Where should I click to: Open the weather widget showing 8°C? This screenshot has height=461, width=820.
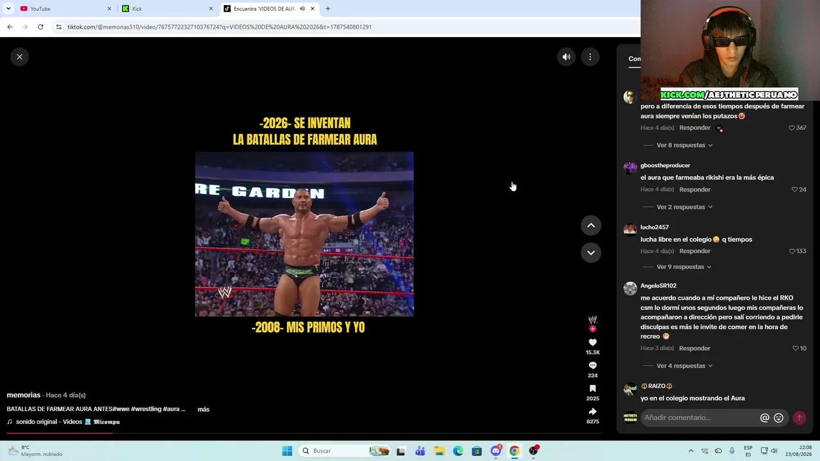point(35,451)
